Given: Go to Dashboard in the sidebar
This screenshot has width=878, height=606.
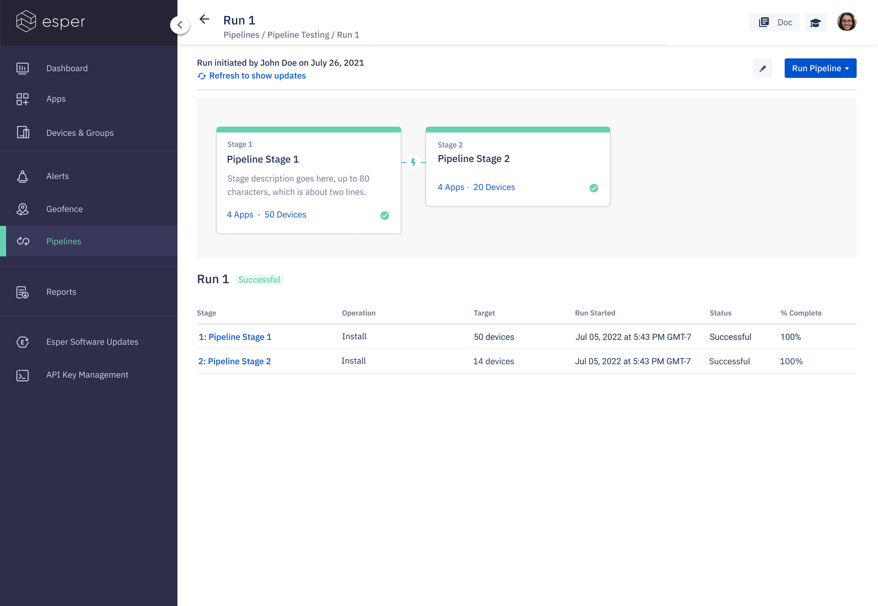Looking at the screenshot, I should [x=67, y=68].
